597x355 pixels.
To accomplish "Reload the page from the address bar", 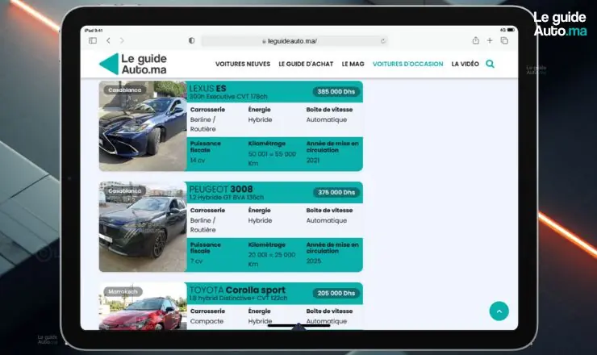I will 383,40.
